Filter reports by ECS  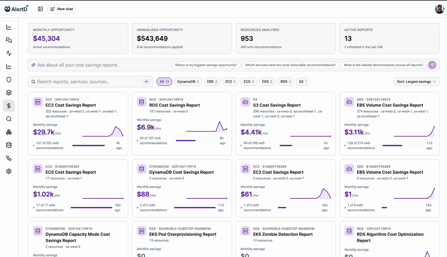point(249,82)
